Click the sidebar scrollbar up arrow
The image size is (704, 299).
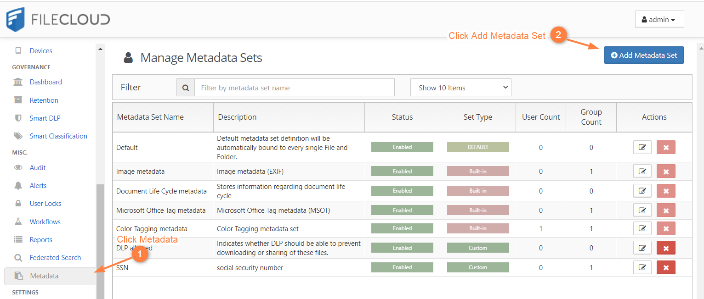point(100,48)
